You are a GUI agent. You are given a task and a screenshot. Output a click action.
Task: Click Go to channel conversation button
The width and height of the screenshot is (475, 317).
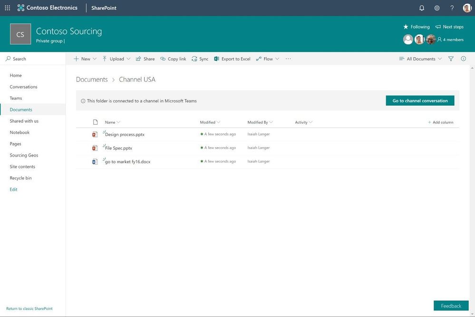[420, 101]
